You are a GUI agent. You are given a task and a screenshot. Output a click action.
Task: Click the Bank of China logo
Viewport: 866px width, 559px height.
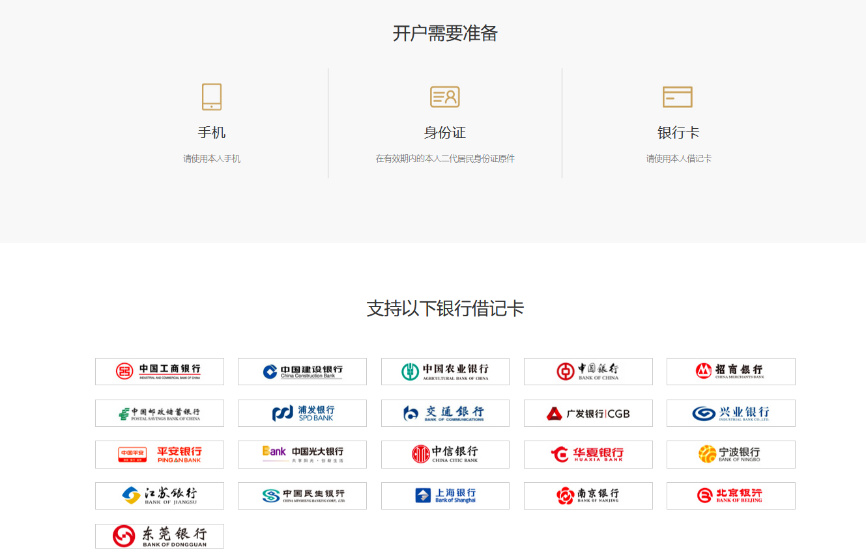(588, 372)
